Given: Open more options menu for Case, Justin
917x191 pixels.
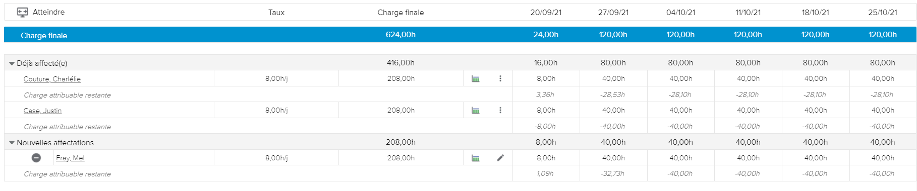Looking at the screenshot, I should pos(500,110).
